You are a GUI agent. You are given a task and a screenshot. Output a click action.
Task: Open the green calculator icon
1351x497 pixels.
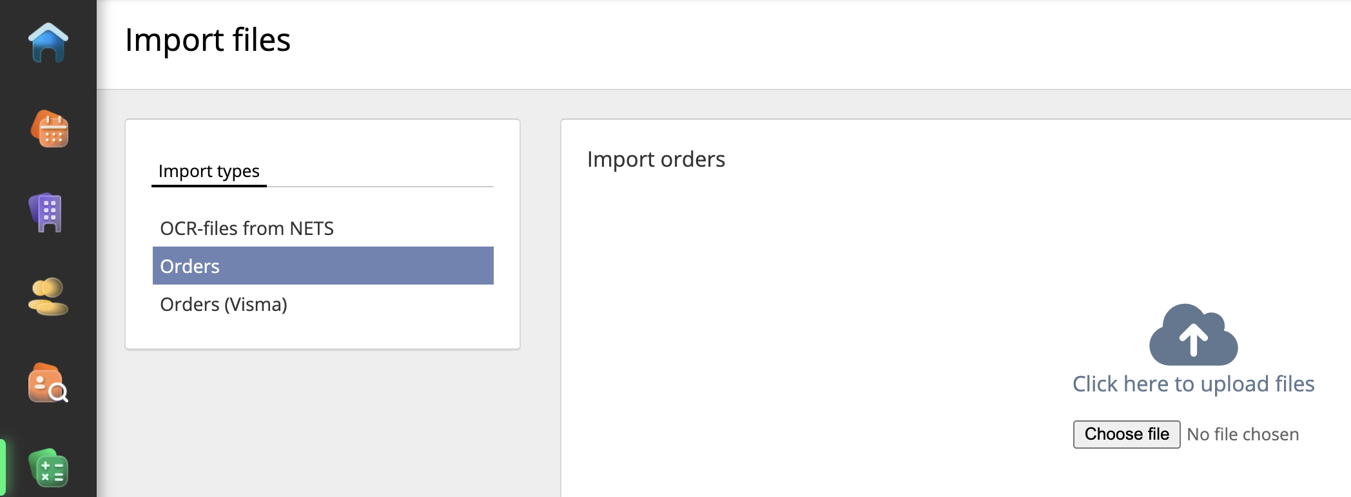(49, 467)
